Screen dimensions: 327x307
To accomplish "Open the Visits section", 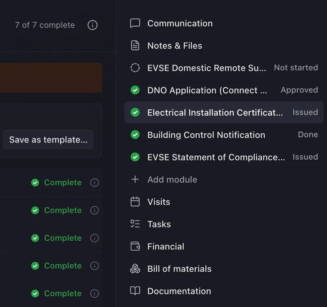I will coord(224,202).
